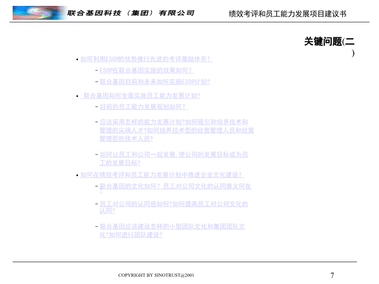Image resolution: width=379 pixels, height=284 pixels.
Task: Click the page number 7
Action: (332, 275)
